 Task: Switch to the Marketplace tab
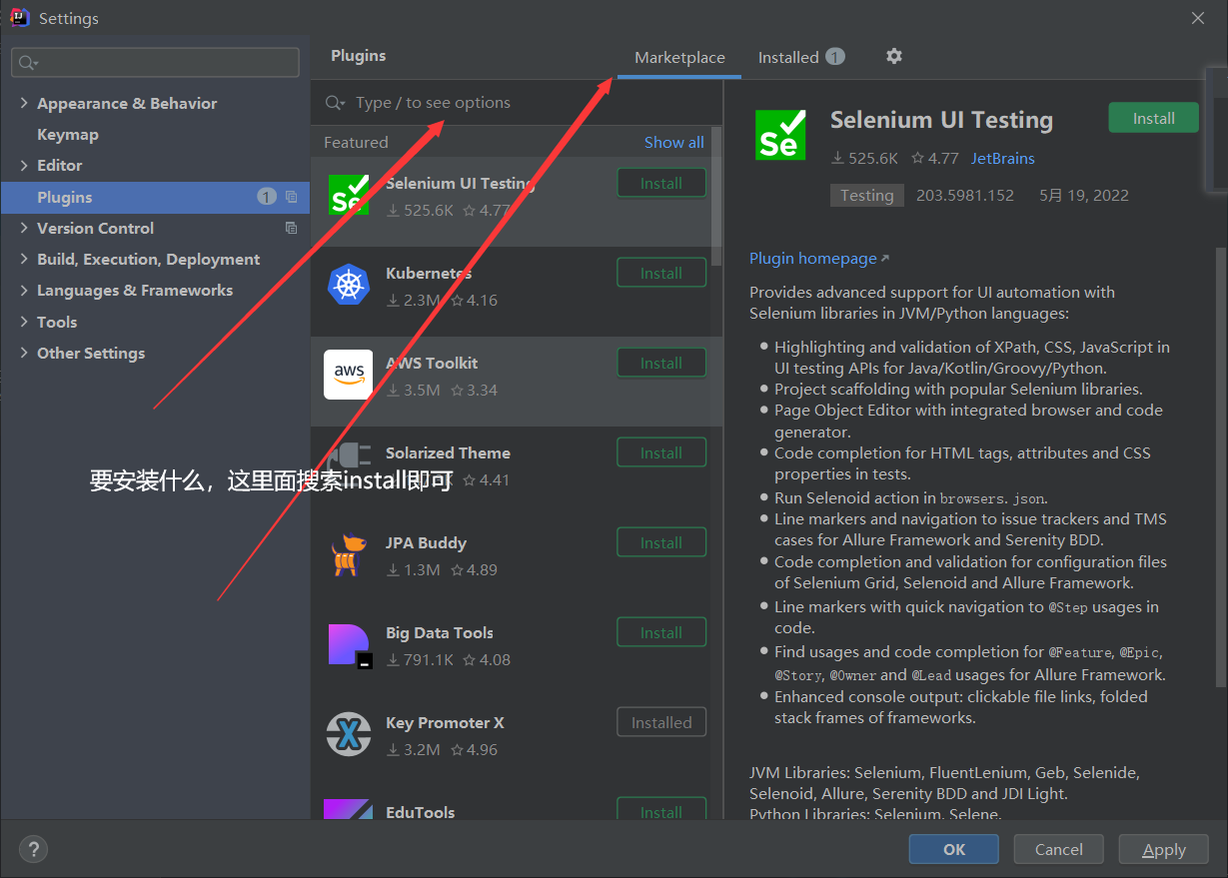pos(679,57)
